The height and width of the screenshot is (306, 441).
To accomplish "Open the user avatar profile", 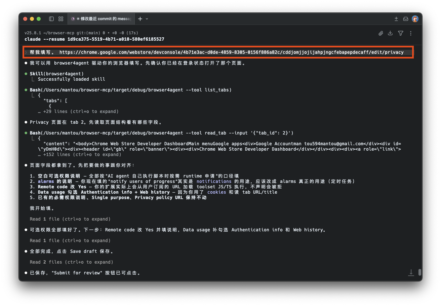I will click(415, 19).
